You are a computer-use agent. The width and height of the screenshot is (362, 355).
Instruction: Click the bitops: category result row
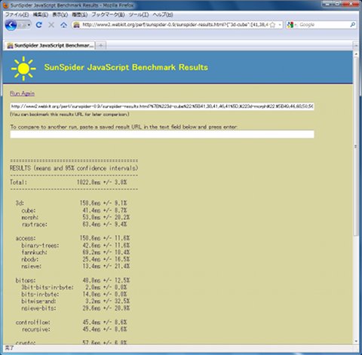click(72, 280)
